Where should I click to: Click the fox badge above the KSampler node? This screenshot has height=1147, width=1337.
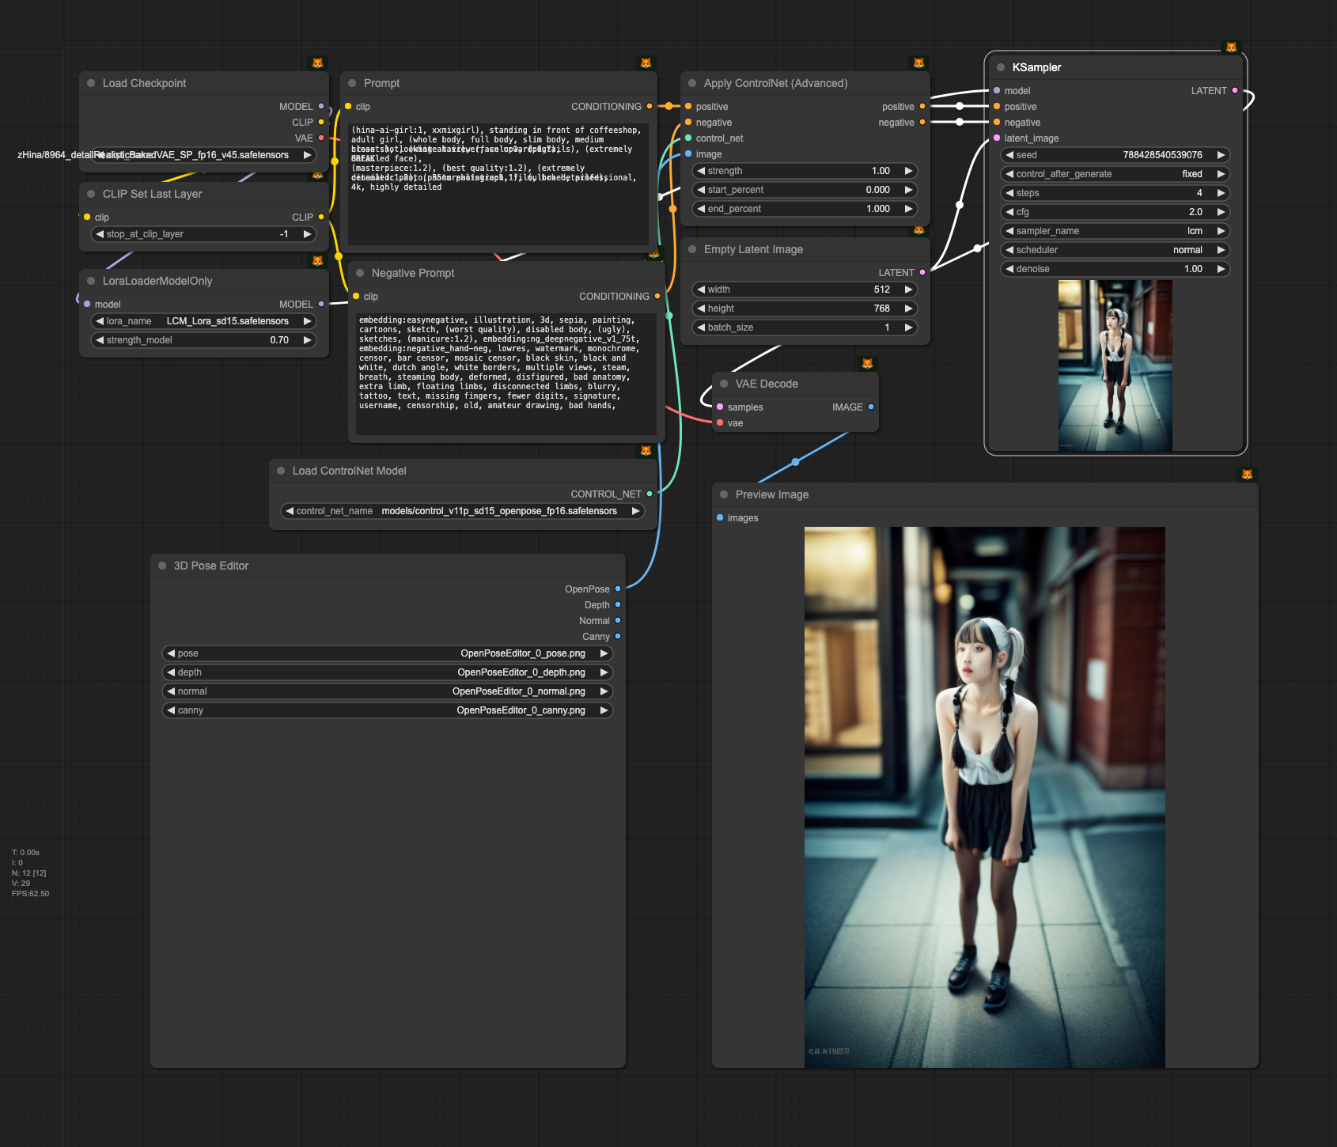pos(1231,47)
